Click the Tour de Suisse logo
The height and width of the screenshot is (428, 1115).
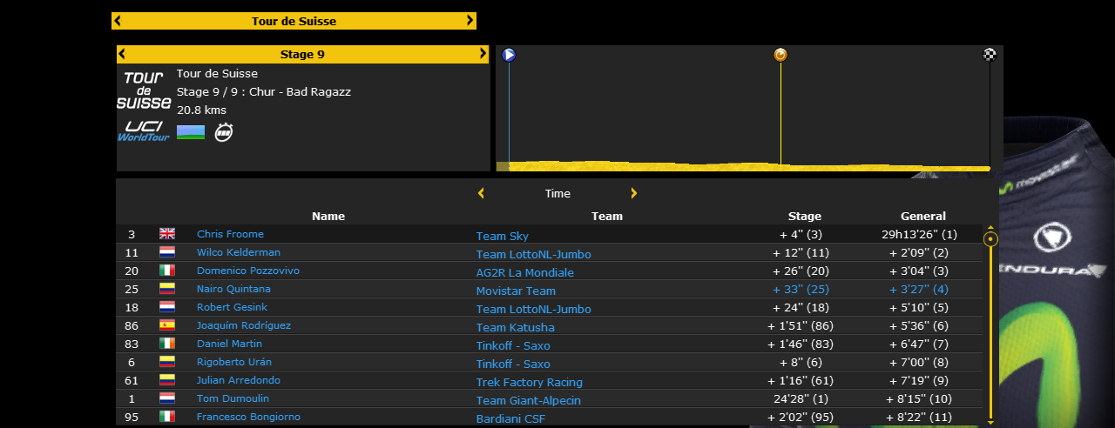pos(144,90)
